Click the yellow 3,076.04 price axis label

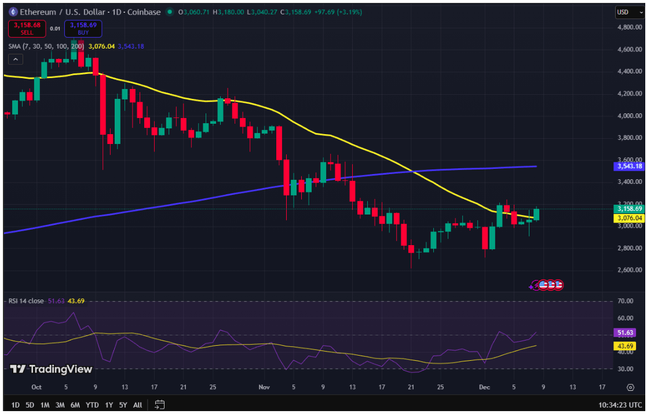629,218
